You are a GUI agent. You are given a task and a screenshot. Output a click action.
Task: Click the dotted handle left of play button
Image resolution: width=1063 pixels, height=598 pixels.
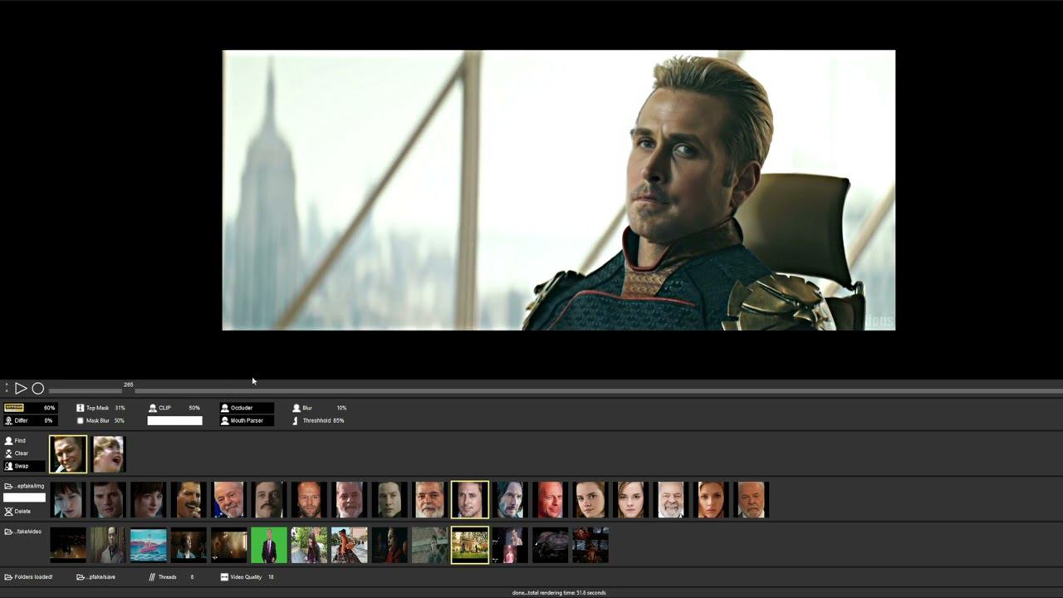(x=6, y=389)
